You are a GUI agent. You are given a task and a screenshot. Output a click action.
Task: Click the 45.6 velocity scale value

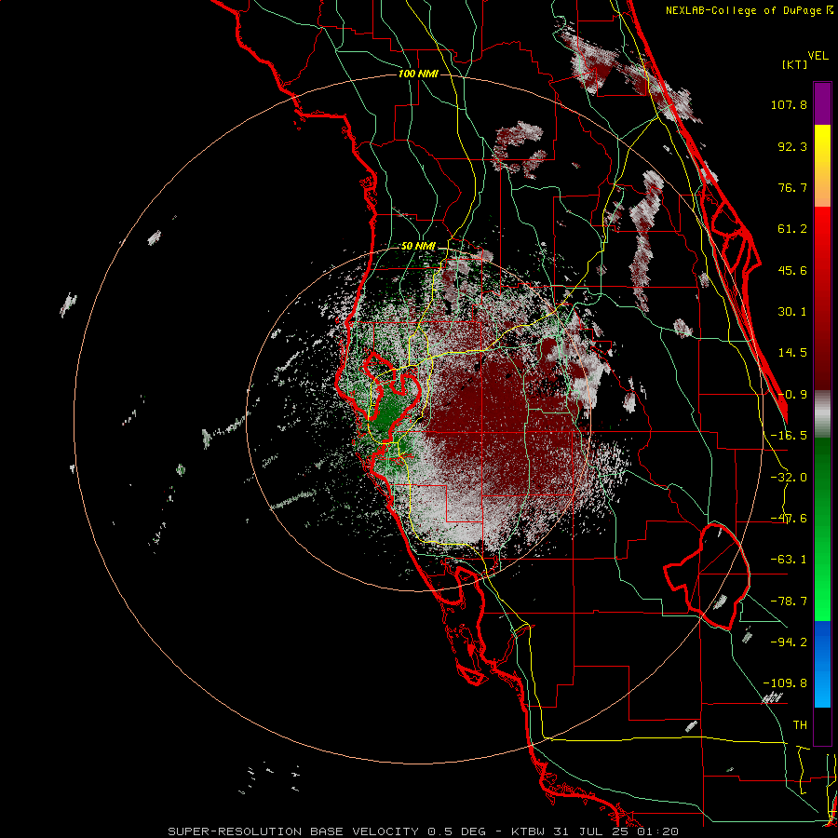point(792,270)
